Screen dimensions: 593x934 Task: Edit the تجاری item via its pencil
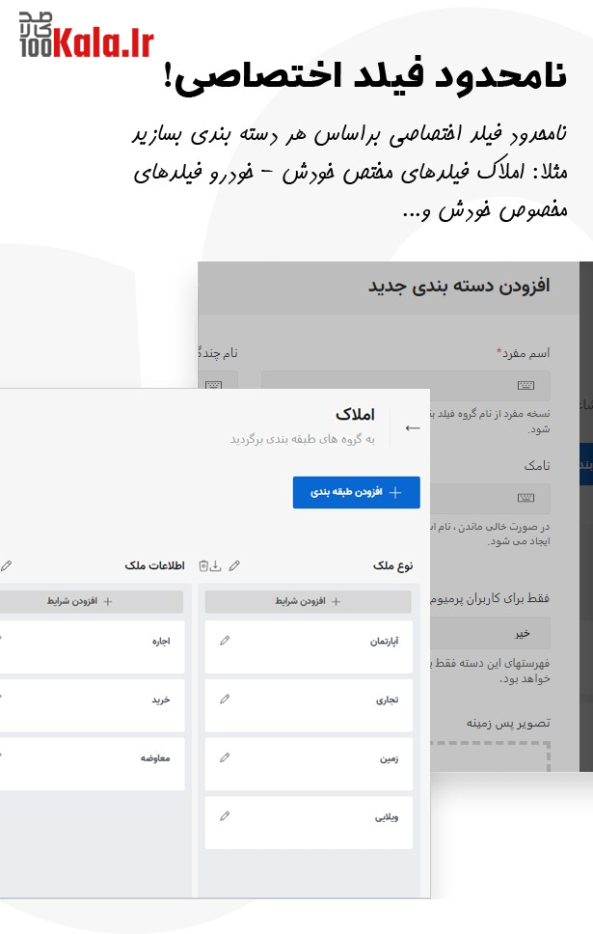[225, 700]
